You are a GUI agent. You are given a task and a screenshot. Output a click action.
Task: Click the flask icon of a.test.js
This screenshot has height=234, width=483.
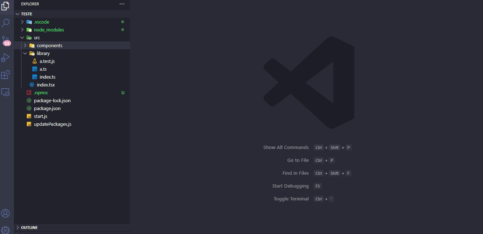35,61
